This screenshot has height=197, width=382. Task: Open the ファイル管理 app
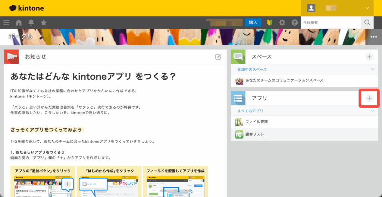[x=256, y=122]
